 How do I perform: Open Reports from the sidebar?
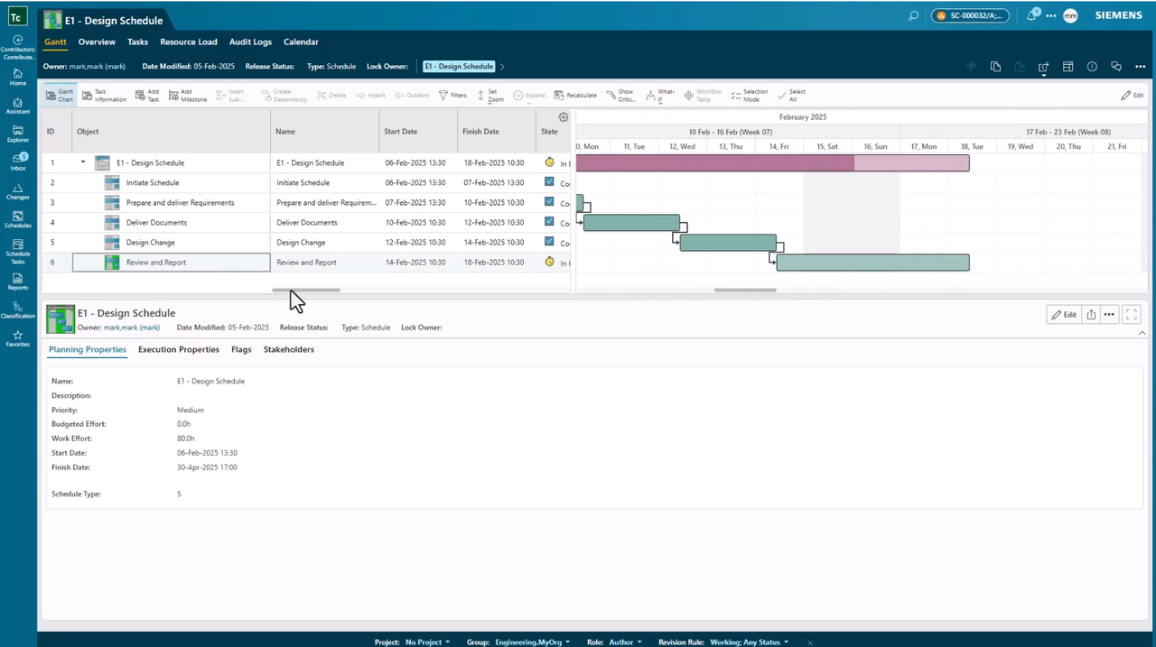tap(17, 282)
